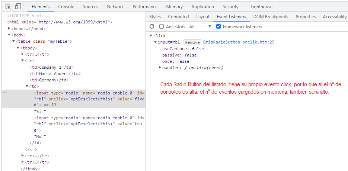
Task: Expand the handler onclick function entry
Action: 160,68
